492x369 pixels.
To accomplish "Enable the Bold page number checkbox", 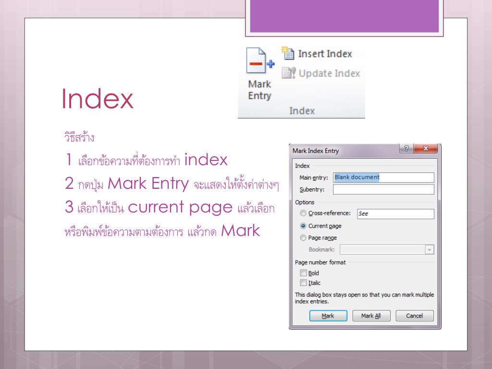I will pos(304,273).
